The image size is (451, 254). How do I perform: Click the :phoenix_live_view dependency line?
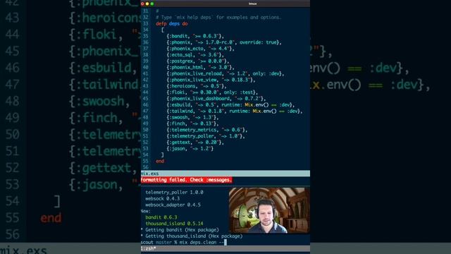coord(211,80)
